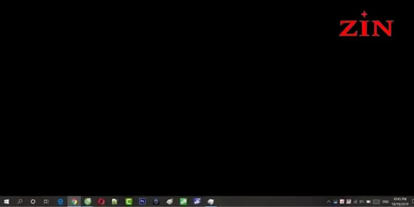The width and height of the screenshot is (414, 207).
Task: Open the green Camtasia C icon
Action: 129,202
